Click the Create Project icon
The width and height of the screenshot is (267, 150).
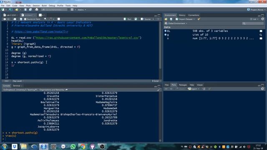pyautogui.click(x=10, y=10)
